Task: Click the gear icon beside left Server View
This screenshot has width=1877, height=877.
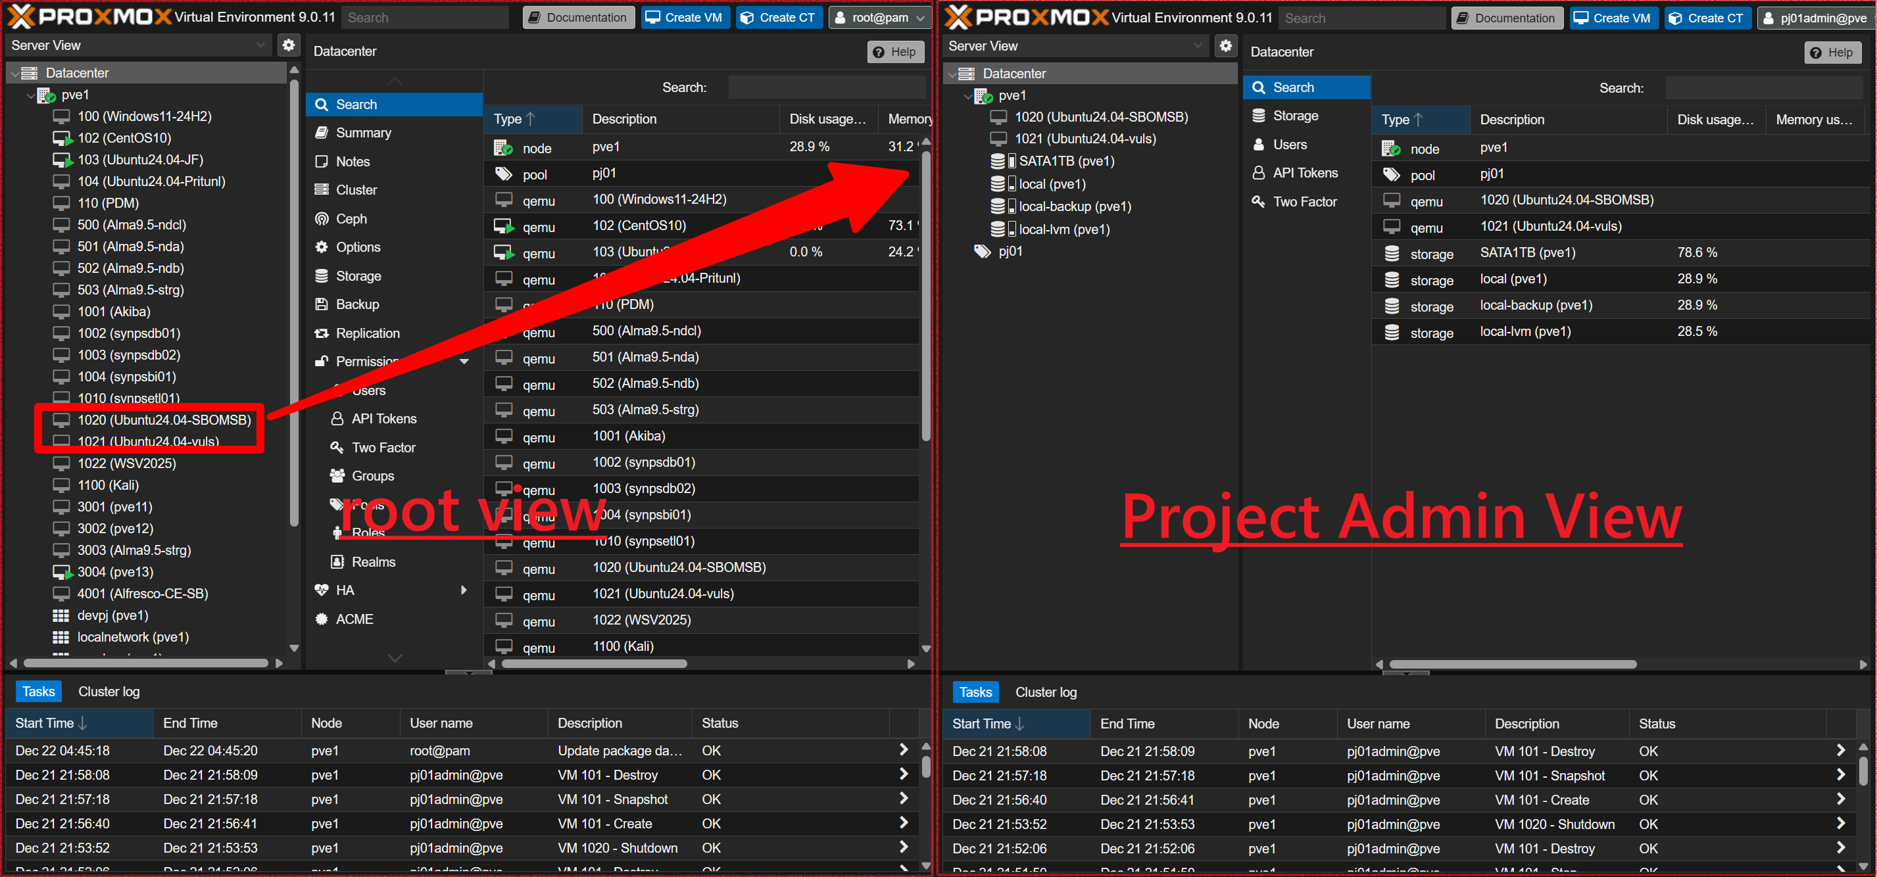Action: coord(289,45)
